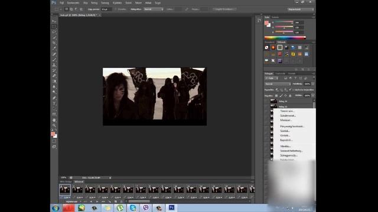Select the Rectangle shape tool
Viewport: 378px width, 212px height.
[x=54, y=114]
